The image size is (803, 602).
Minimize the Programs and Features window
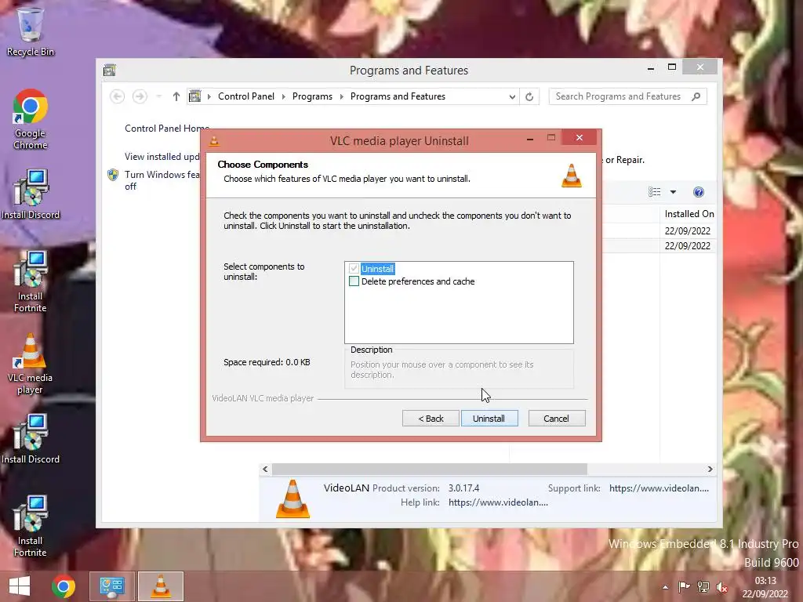tap(651, 68)
